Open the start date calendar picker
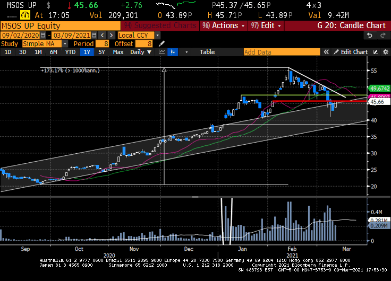 click(43, 35)
